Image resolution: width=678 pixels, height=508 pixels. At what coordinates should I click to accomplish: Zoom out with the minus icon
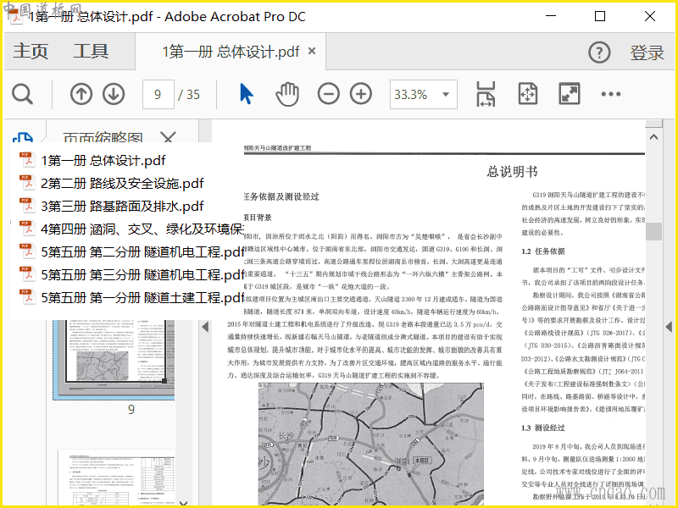tap(329, 94)
